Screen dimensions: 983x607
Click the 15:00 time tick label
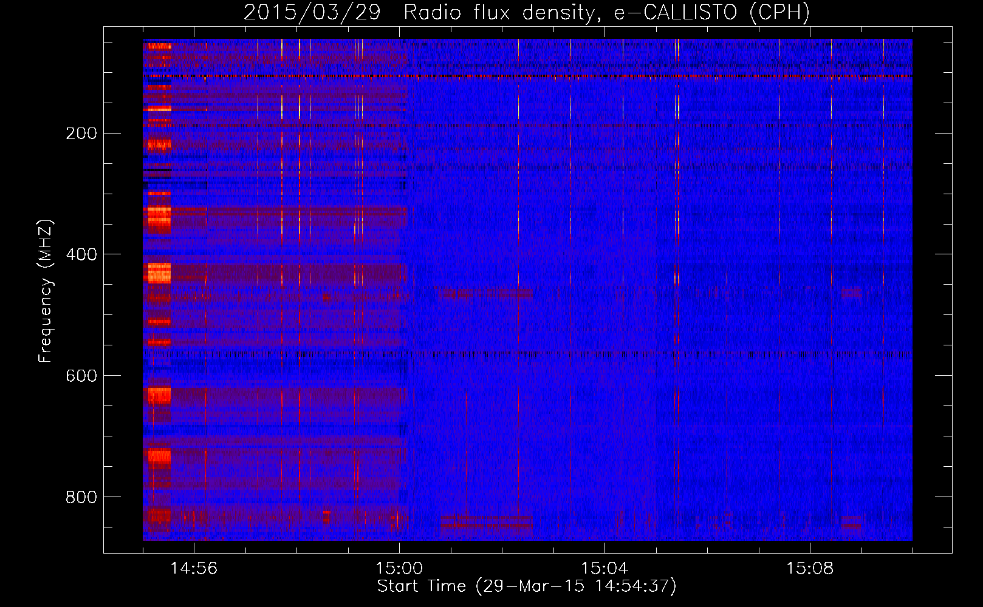pyautogui.click(x=399, y=569)
